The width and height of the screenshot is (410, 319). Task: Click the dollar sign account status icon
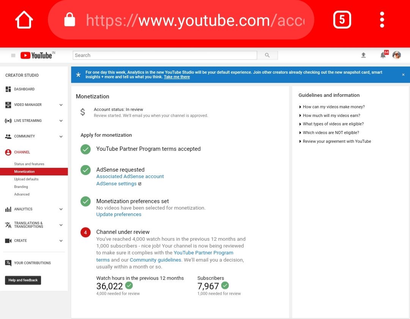click(x=83, y=112)
